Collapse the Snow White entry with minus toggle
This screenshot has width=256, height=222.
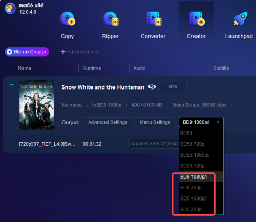(x=11, y=84)
